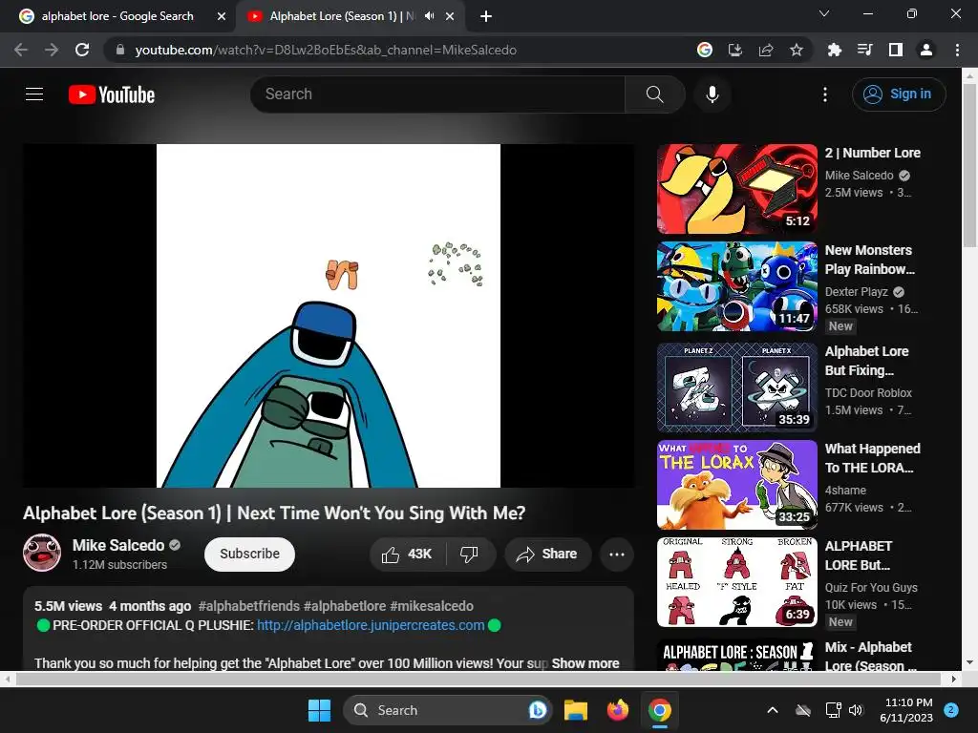Click the video player area
The width and height of the screenshot is (978, 733).
click(x=329, y=315)
